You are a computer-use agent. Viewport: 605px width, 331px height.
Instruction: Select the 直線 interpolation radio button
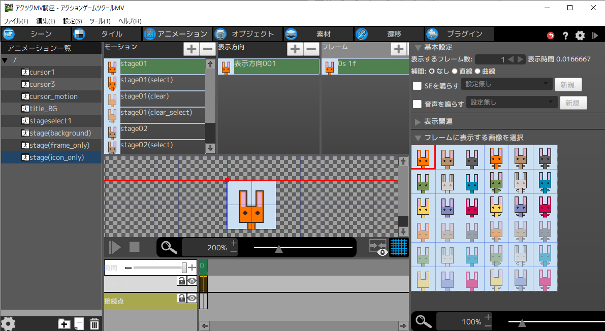(x=455, y=71)
